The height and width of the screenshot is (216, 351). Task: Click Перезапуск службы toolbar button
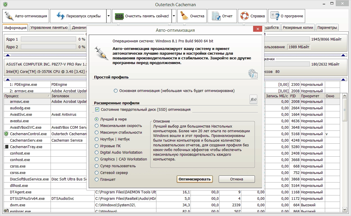click(x=78, y=16)
